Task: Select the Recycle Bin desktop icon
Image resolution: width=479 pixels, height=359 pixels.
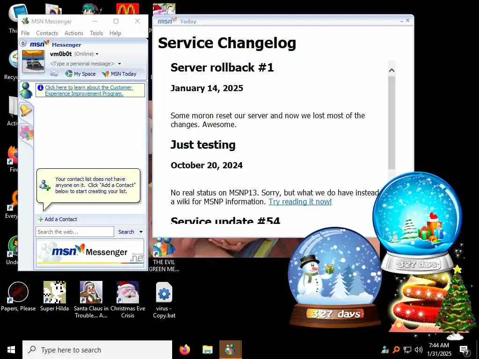Action: 11,65
